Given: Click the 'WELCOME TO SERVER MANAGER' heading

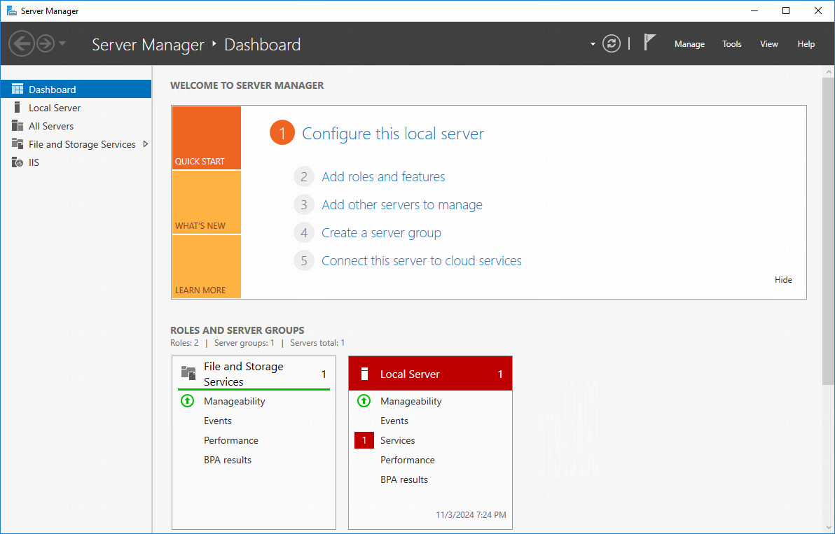Looking at the screenshot, I should pyautogui.click(x=247, y=85).
